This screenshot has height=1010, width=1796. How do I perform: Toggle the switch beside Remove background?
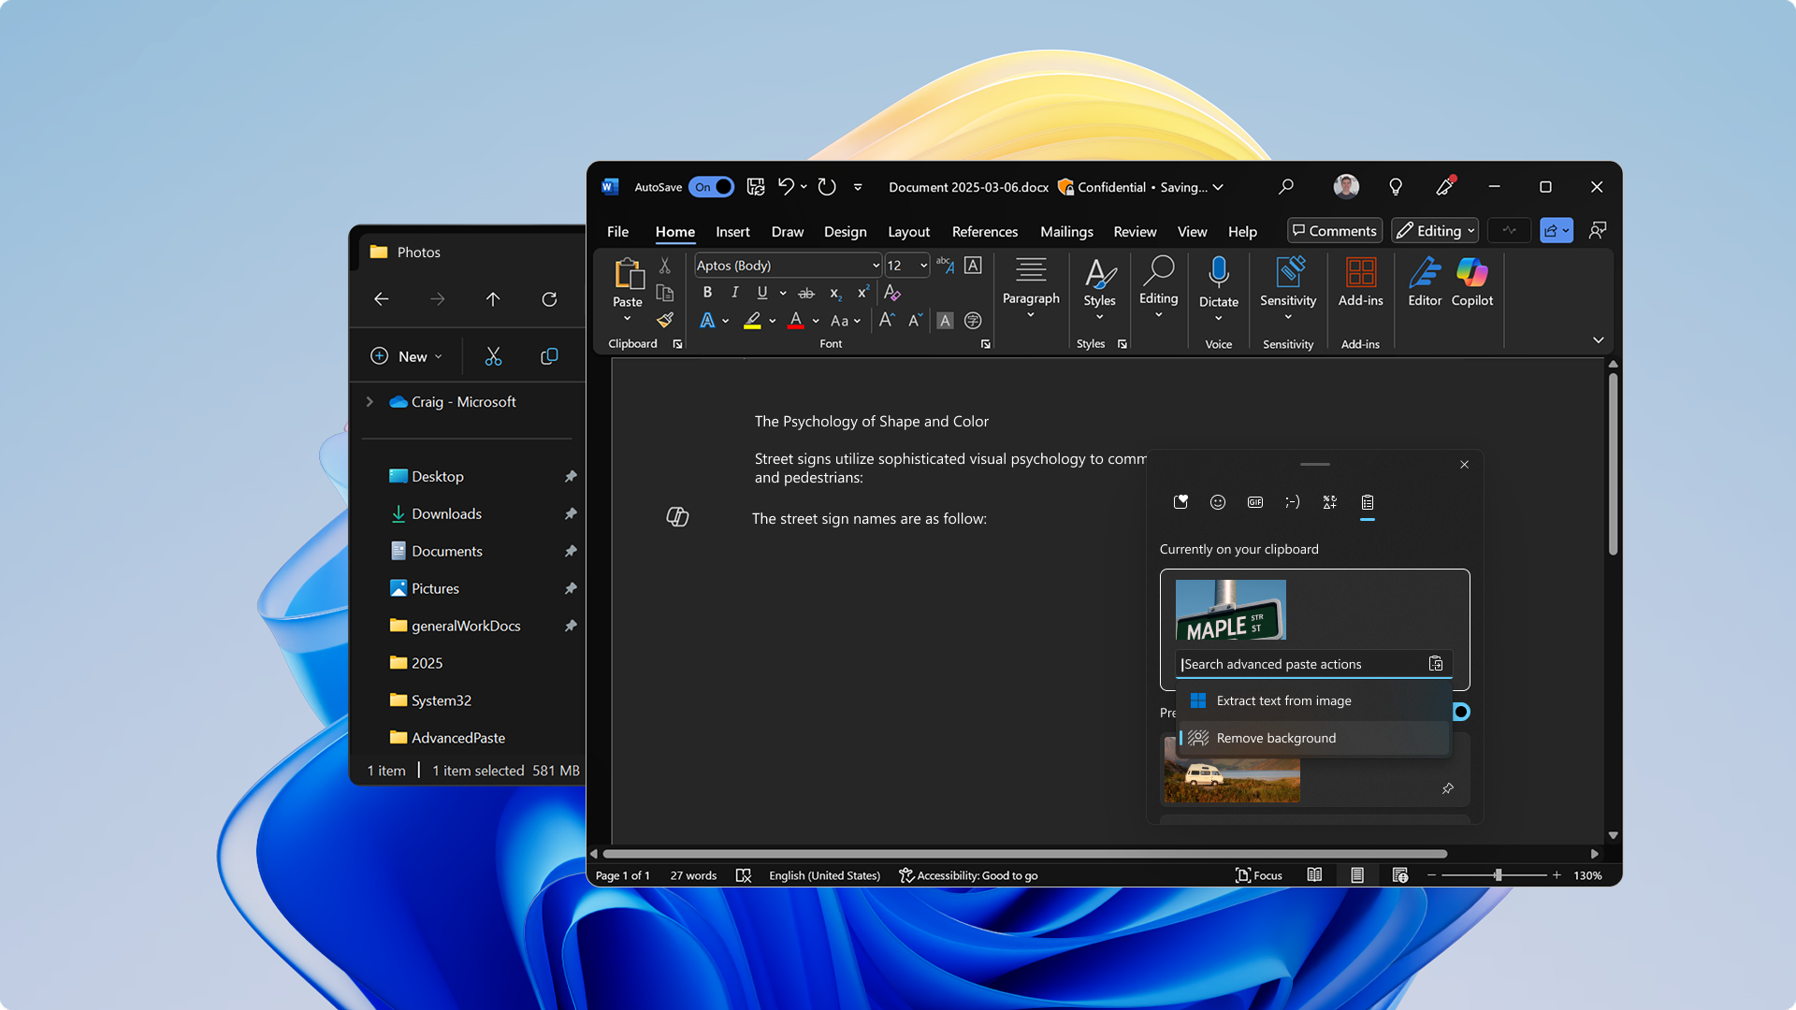click(1460, 712)
